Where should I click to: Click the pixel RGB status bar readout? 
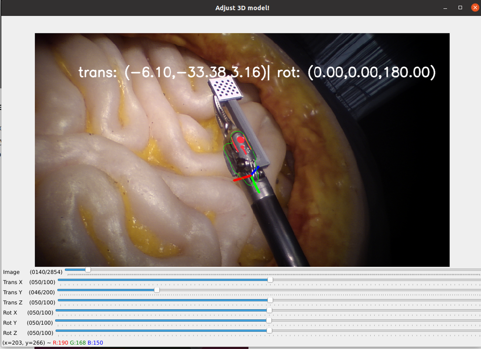coord(53,342)
